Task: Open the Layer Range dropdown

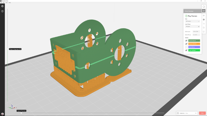Action: click(192, 27)
